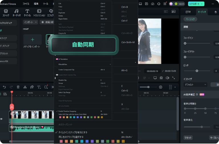
Task: Open the Equalizer デフォルト dropdown
Action: (195, 85)
